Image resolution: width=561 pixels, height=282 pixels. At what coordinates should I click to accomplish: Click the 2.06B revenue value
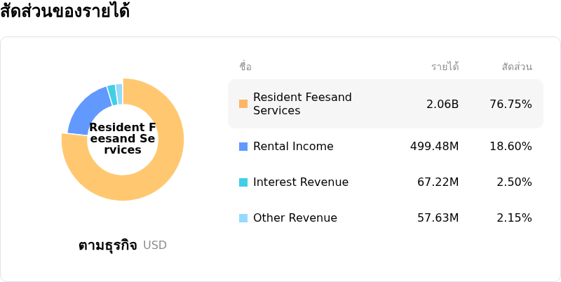click(x=442, y=104)
